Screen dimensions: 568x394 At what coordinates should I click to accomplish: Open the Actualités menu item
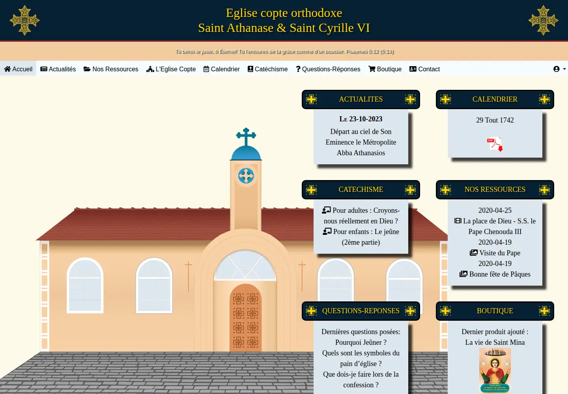click(58, 69)
